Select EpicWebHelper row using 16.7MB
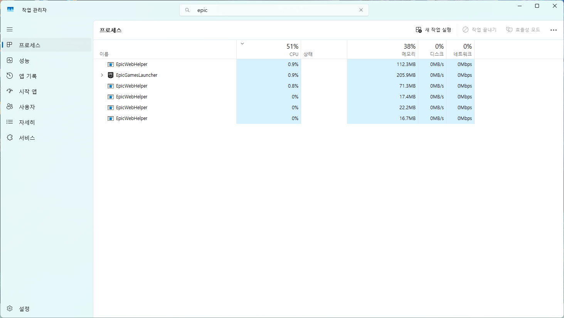The image size is (564, 318). pos(284,118)
